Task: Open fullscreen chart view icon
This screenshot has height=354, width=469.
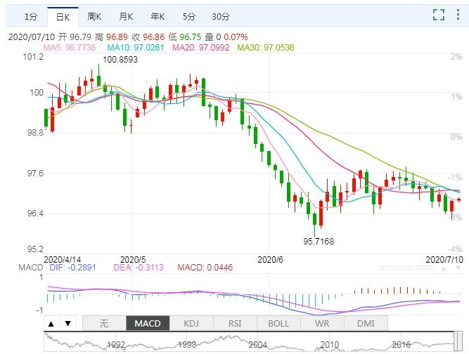Action: click(439, 15)
